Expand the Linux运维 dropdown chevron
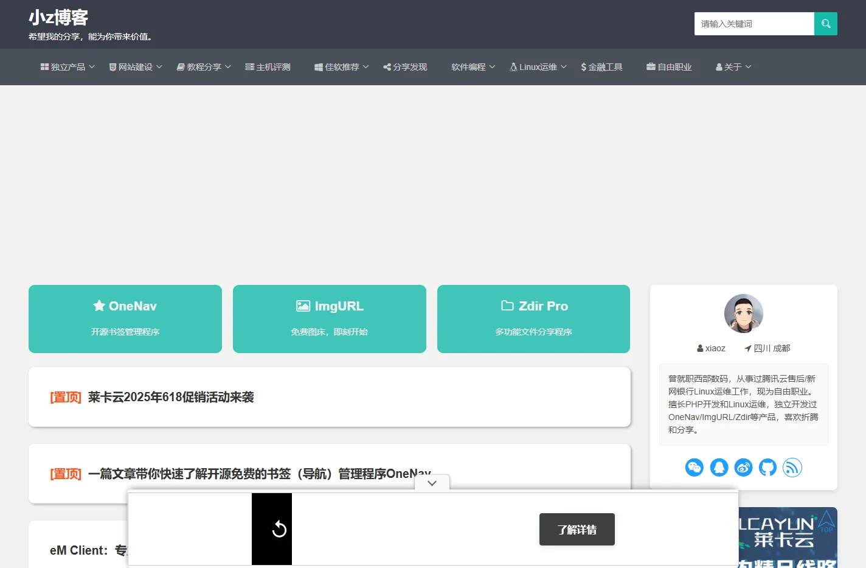 point(564,67)
